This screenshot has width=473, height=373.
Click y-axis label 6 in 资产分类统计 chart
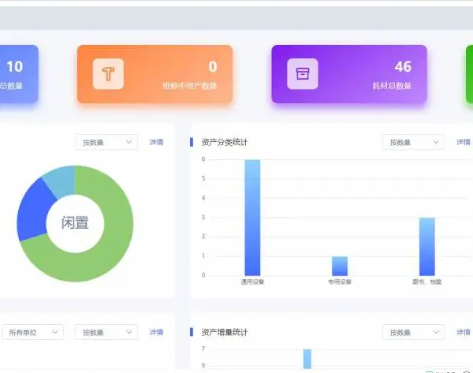coord(203,159)
